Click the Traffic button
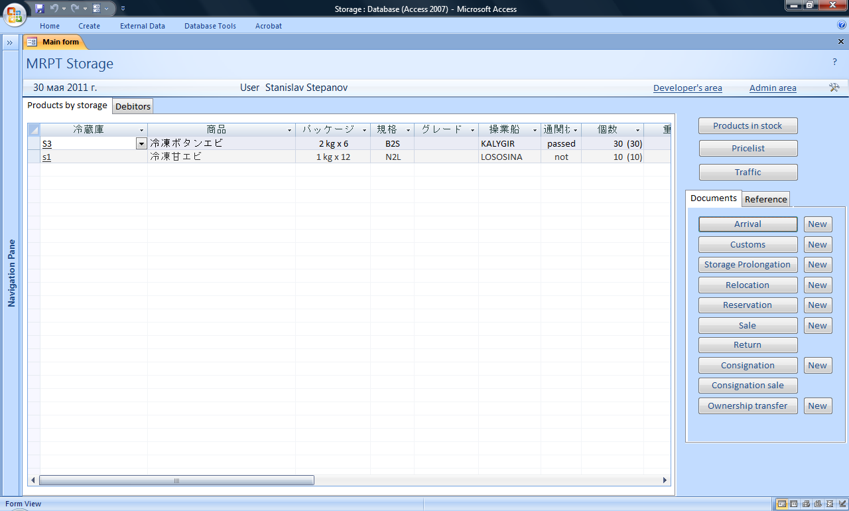849x511 pixels. pyautogui.click(x=748, y=172)
